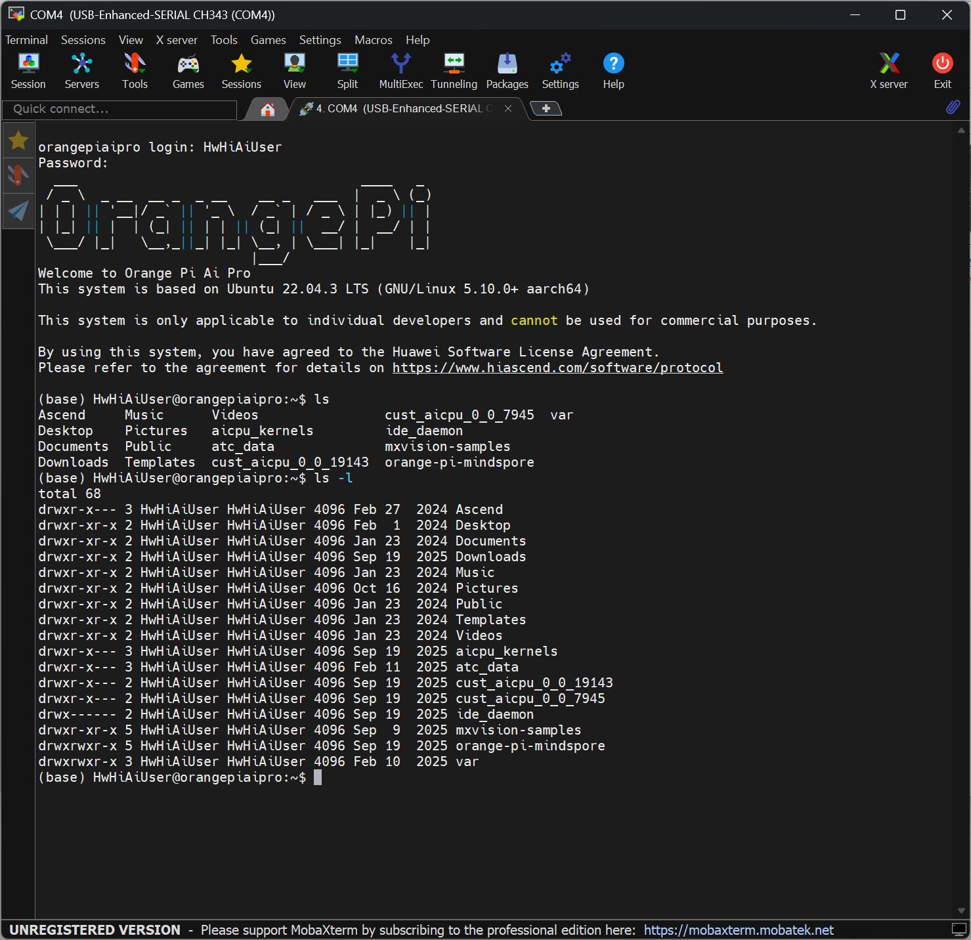The image size is (971, 940).
Task: Click the Servers toolbar icon
Action: 82,71
